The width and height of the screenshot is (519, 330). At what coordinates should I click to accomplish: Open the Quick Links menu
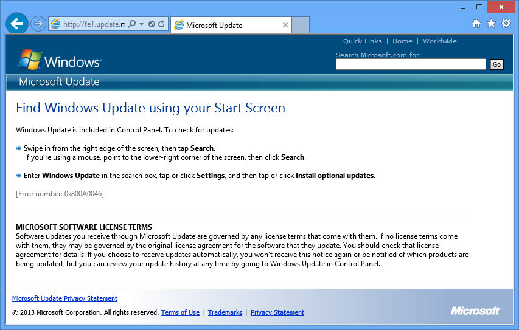click(363, 41)
